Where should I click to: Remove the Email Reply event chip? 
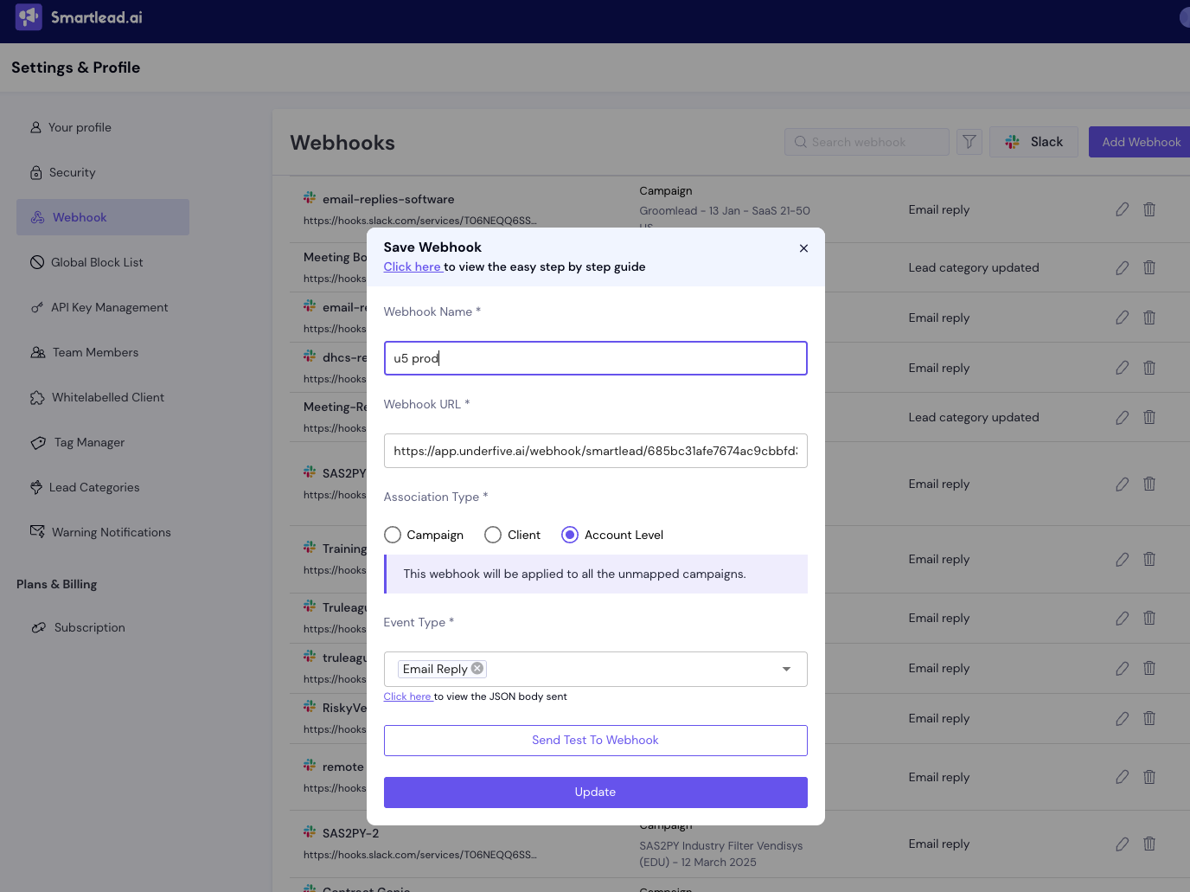pyautogui.click(x=477, y=668)
